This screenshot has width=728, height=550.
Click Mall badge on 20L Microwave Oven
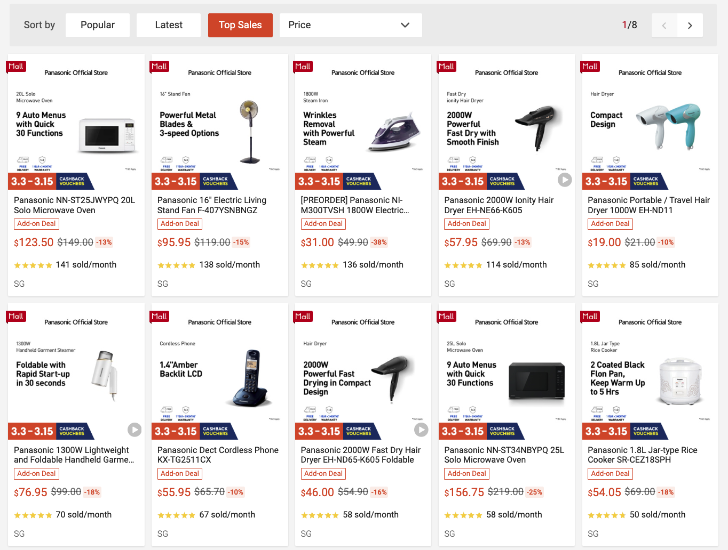pyautogui.click(x=16, y=67)
